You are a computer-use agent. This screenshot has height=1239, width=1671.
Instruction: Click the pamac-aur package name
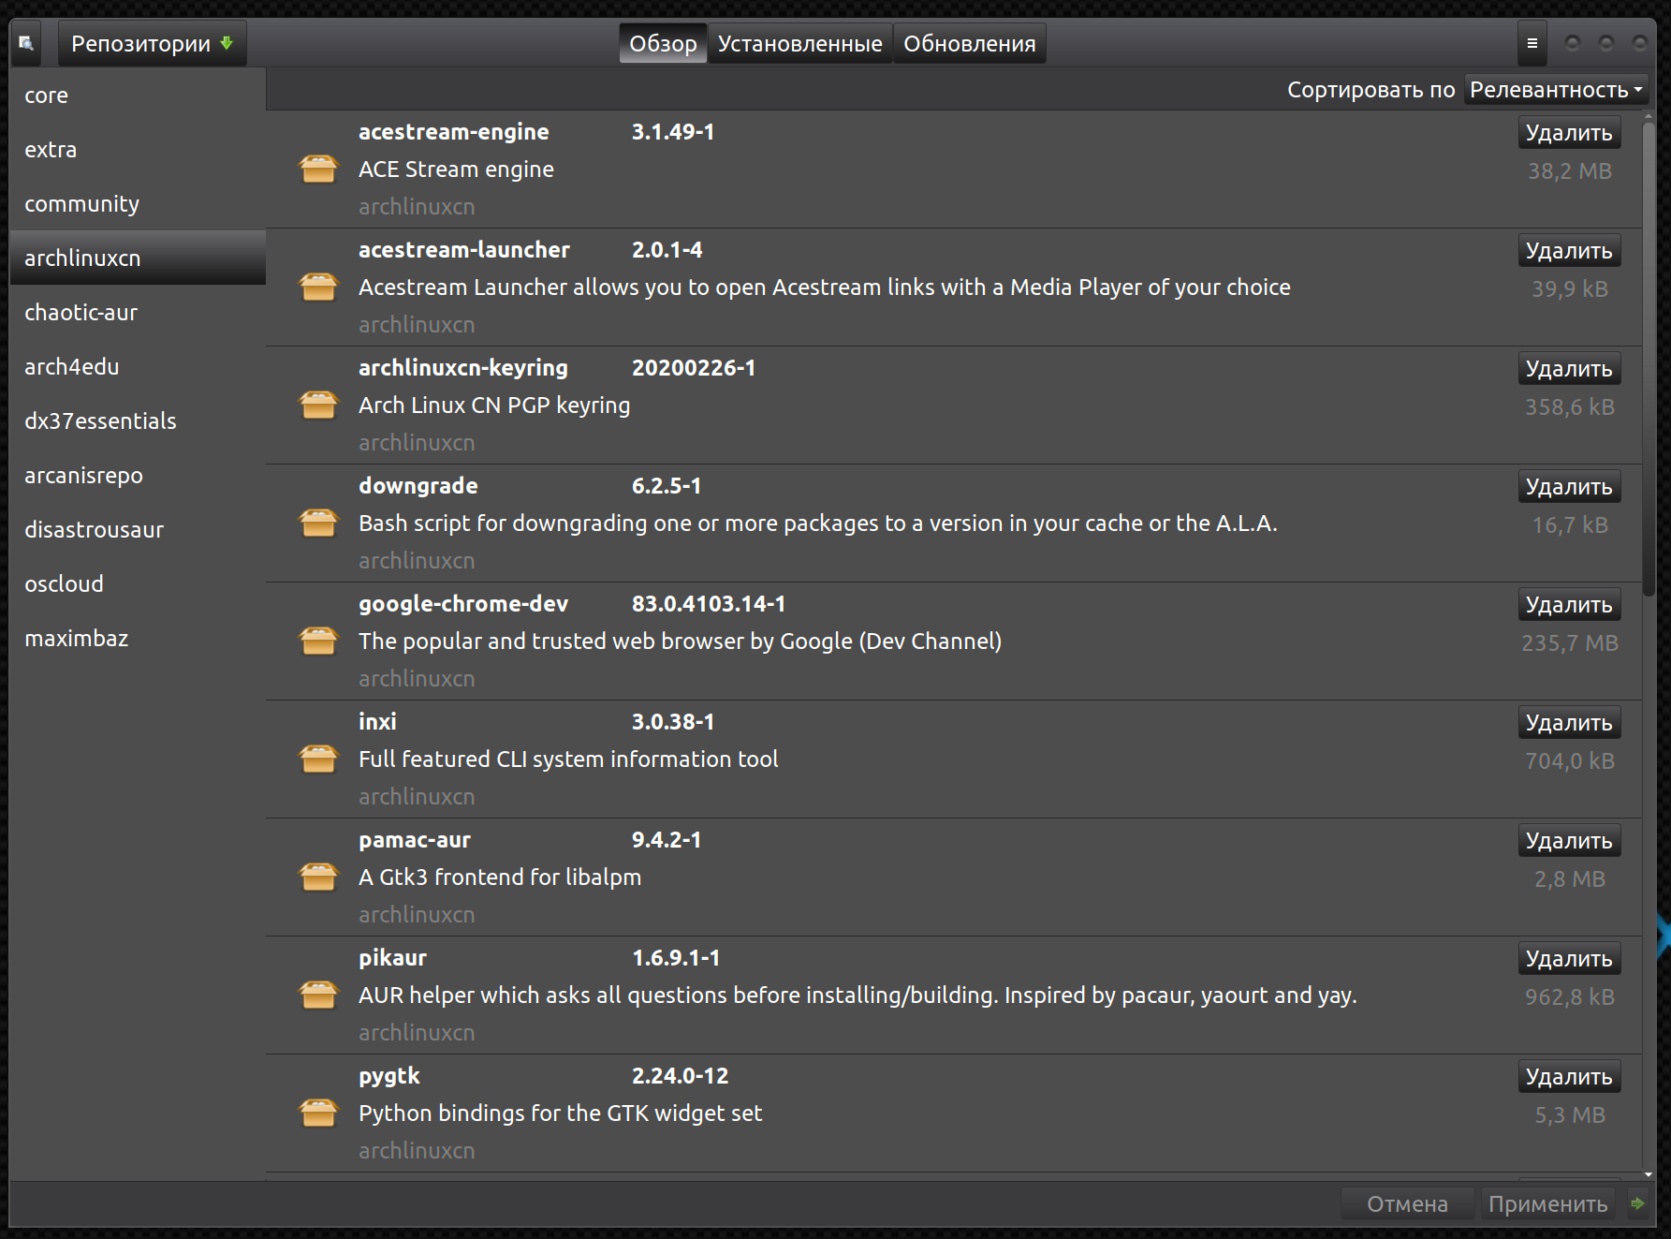click(x=415, y=840)
